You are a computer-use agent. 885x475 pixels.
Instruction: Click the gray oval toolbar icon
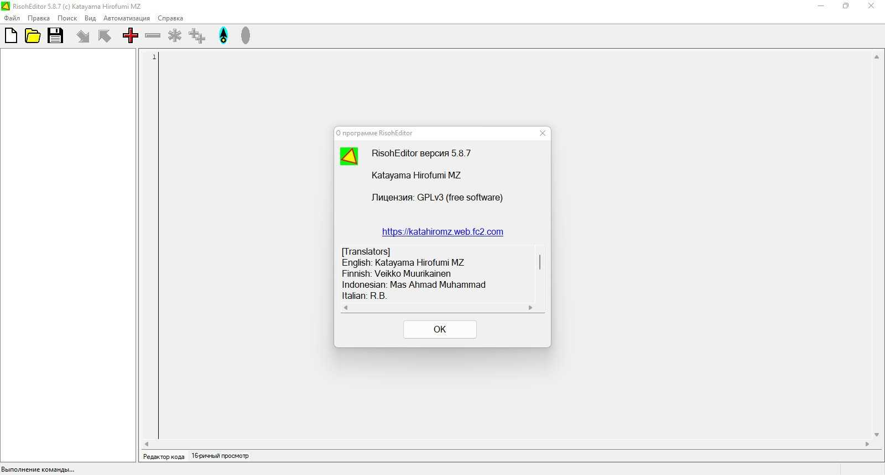click(x=246, y=36)
